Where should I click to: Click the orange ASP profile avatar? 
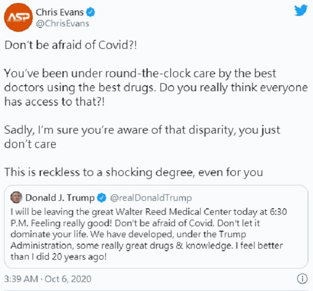pos(18,17)
